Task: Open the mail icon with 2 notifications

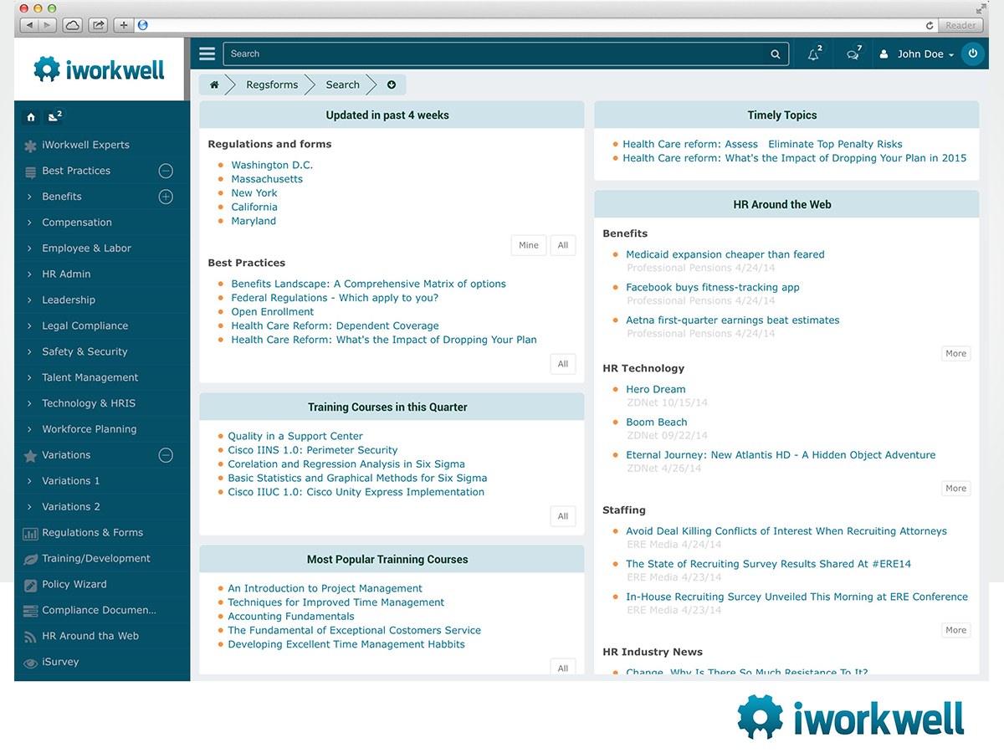Action: pos(52,117)
